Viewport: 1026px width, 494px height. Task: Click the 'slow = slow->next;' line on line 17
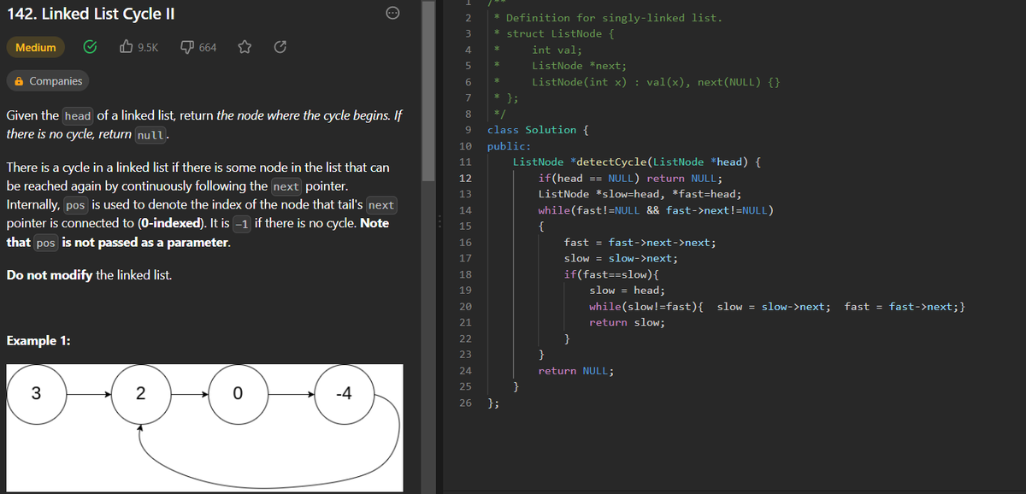pyautogui.click(x=621, y=258)
